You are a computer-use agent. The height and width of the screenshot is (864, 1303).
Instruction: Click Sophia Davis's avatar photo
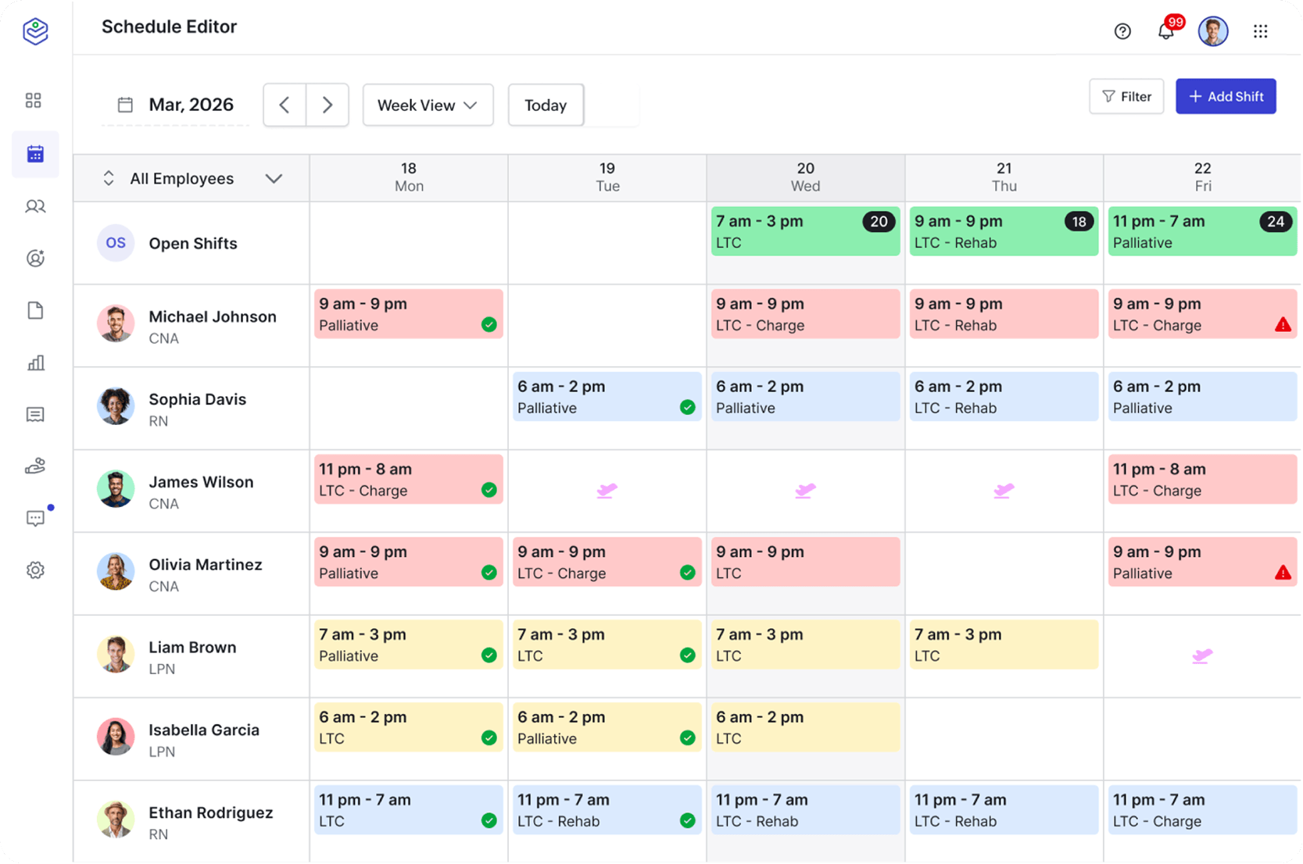coord(116,406)
